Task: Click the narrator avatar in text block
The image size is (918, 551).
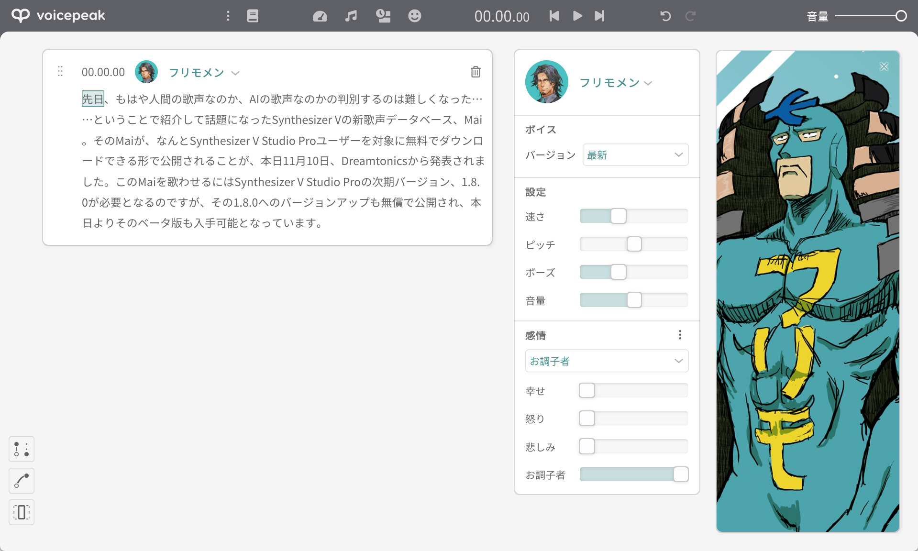Action: [x=146, y=72]
